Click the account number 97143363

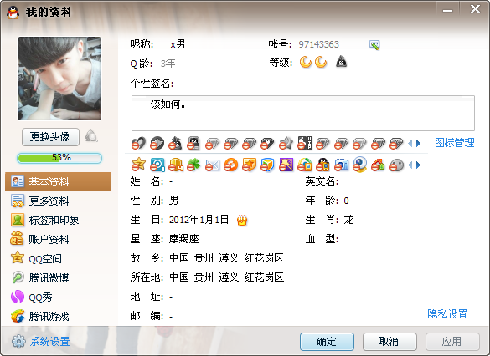pos(319,44)
